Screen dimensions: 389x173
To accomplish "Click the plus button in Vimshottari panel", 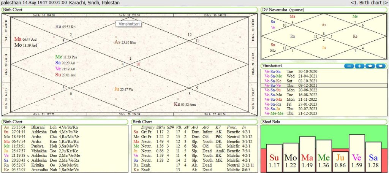I will tap(359, 66).
